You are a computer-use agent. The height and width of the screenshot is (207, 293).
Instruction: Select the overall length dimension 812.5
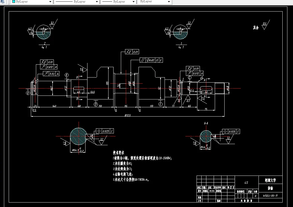(x=128, y=115)
